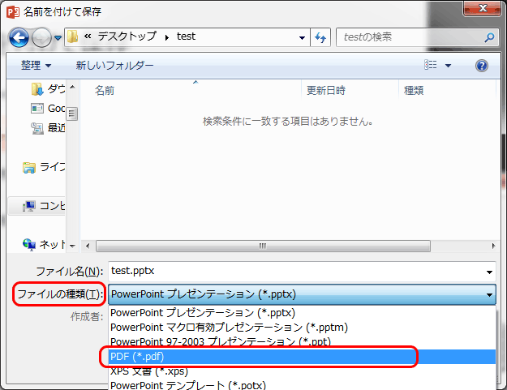
Task: Click the file name input field
Action: point(292,272)
